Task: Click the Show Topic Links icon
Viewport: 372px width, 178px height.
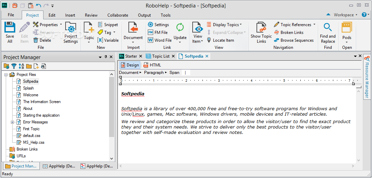Action: 261,28
